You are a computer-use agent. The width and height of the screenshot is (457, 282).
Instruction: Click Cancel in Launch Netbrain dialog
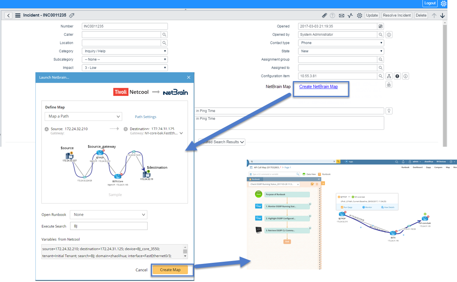[141, 270]
